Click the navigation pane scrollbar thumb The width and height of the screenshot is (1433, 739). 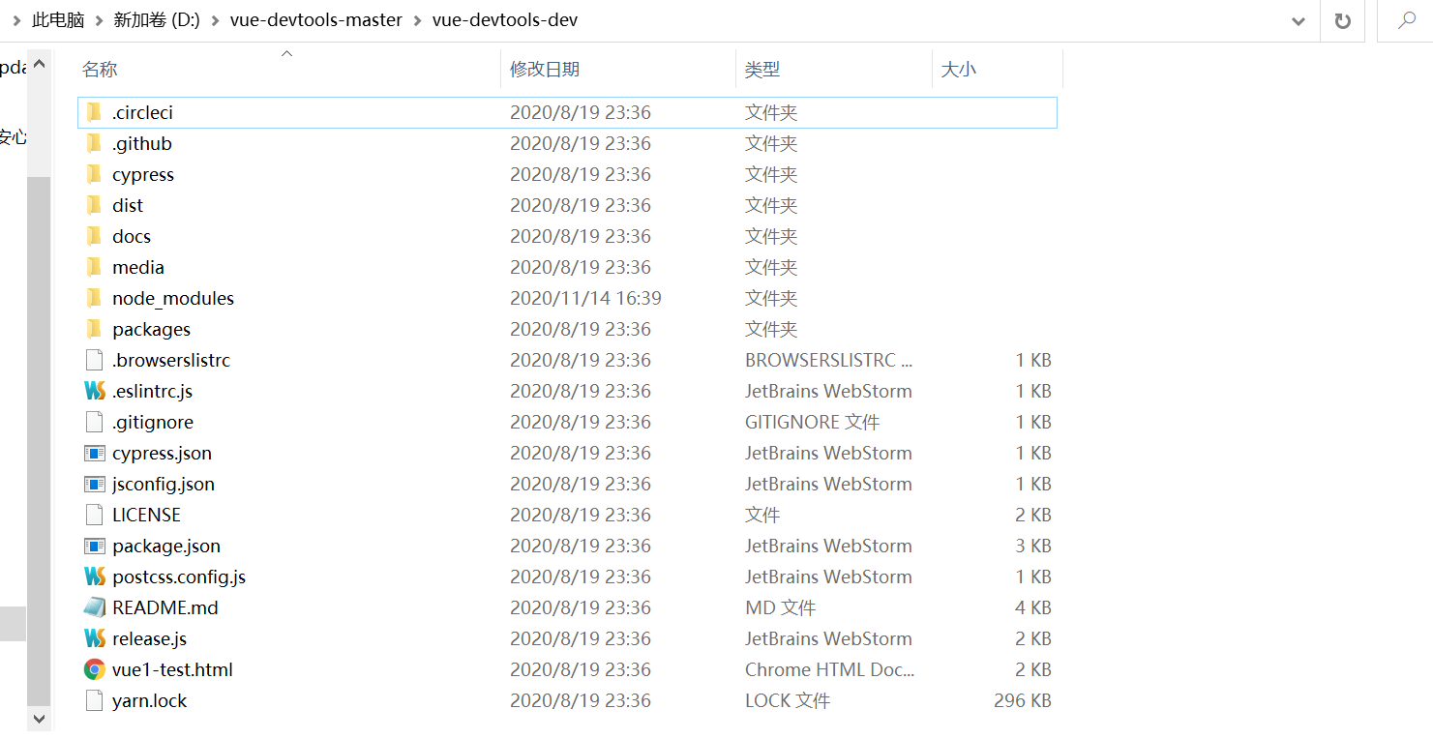39,440
